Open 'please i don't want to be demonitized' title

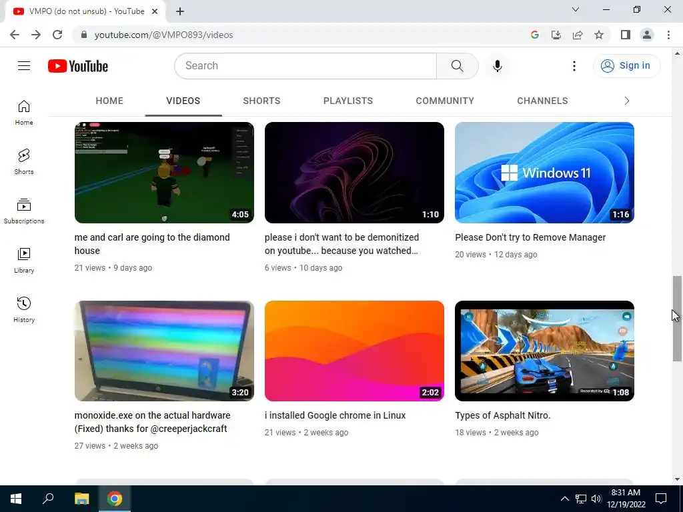tap(341, 244)
